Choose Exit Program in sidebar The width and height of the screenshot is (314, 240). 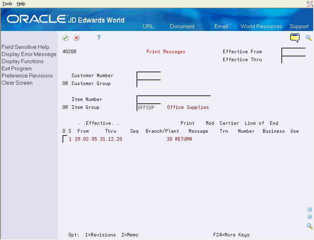(17, 69)
